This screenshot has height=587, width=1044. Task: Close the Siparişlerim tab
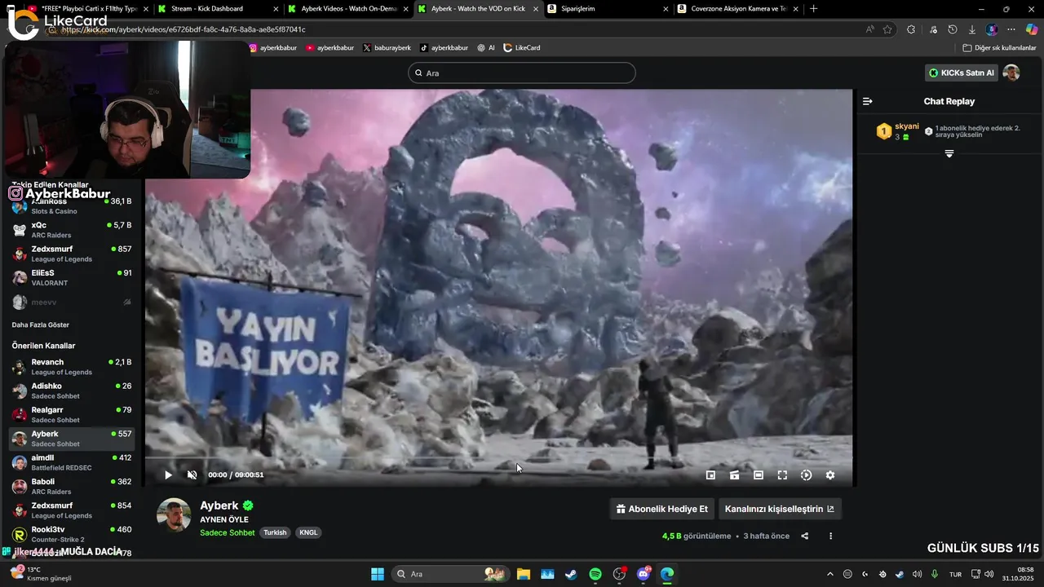[665, 9]
